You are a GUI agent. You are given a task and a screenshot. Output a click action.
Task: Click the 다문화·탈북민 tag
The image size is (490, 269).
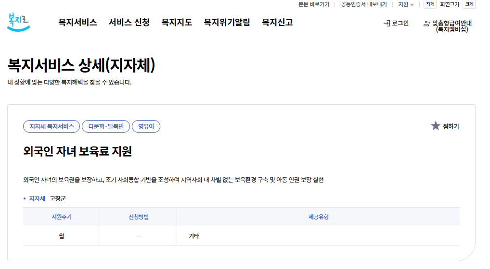tap(106, 126)
